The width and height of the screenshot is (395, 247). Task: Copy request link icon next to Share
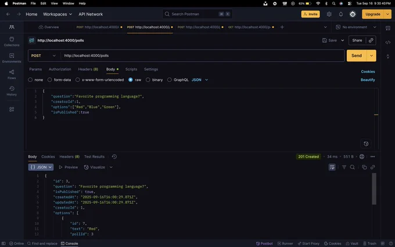[x=371, y=40]
